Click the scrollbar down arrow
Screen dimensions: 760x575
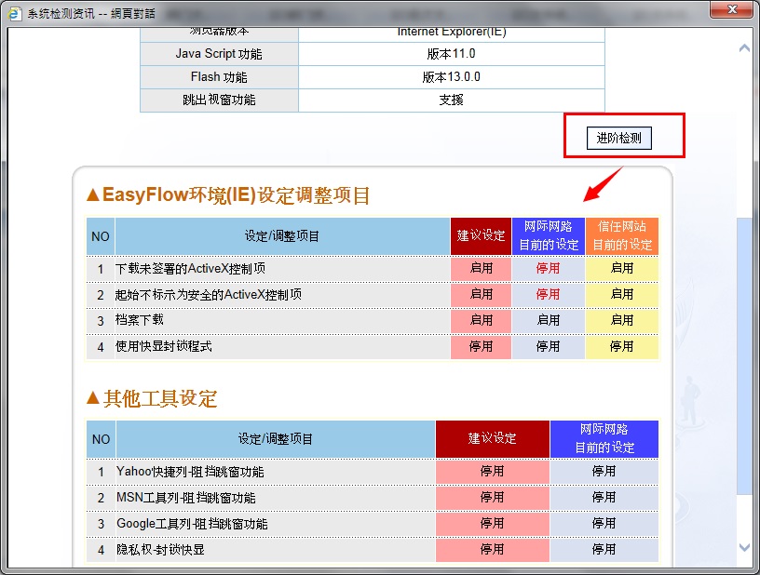743,546
